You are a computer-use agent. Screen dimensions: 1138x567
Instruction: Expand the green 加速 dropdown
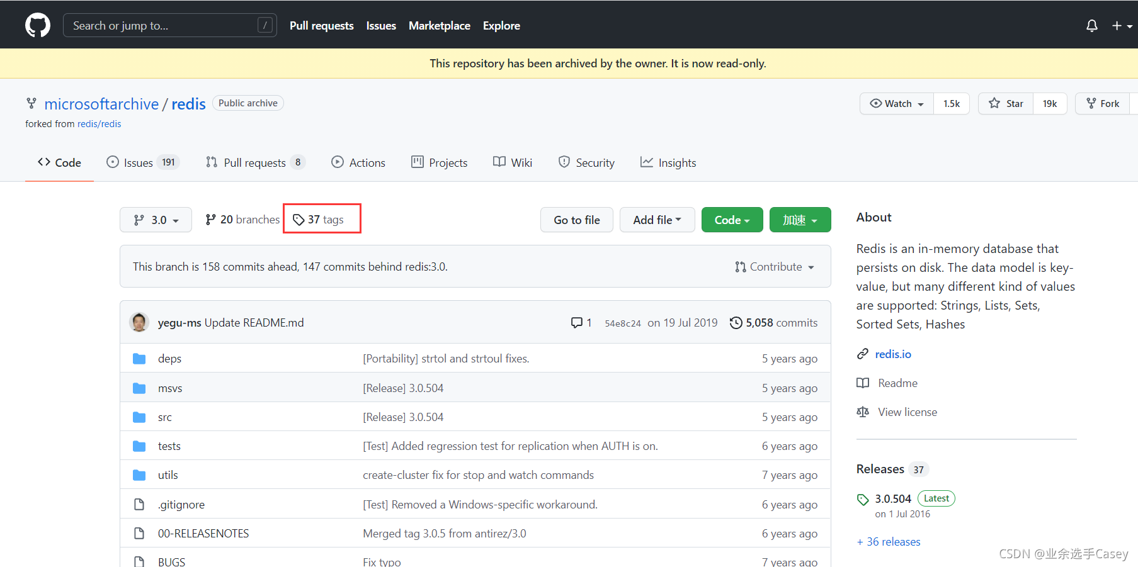[800, 220]
